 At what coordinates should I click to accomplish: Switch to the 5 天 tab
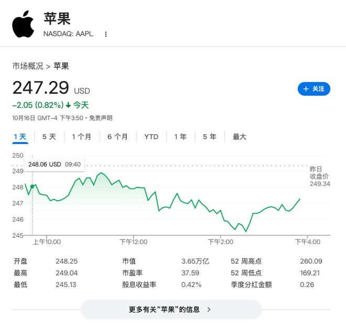tap(49, 137)
